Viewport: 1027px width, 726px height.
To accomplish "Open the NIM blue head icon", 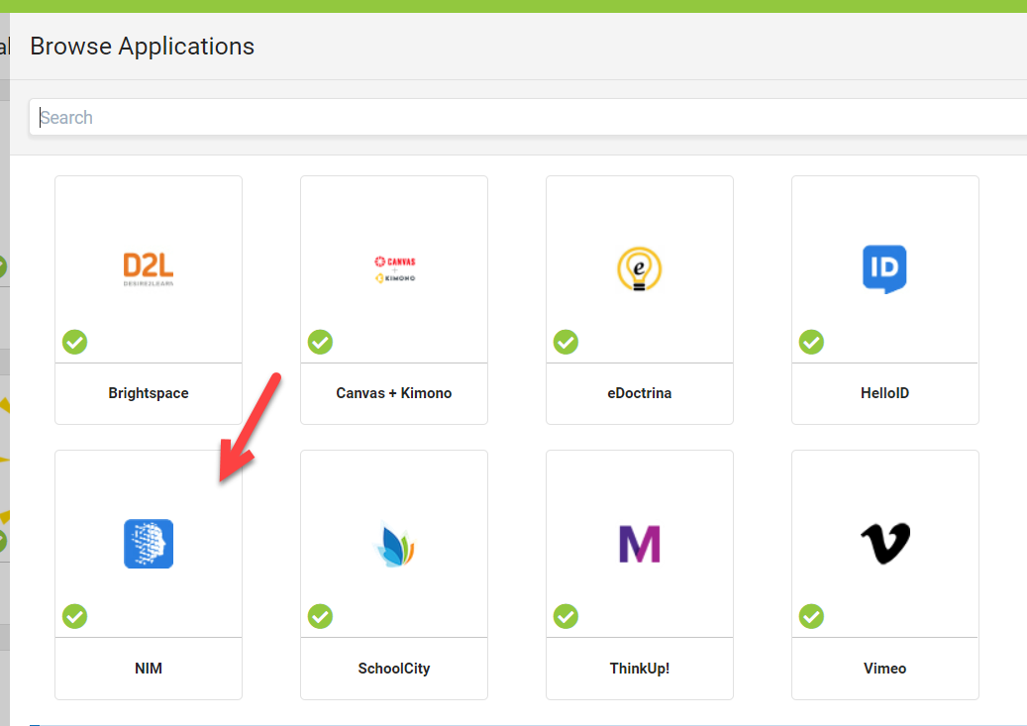I will click(x=149, y=544).
